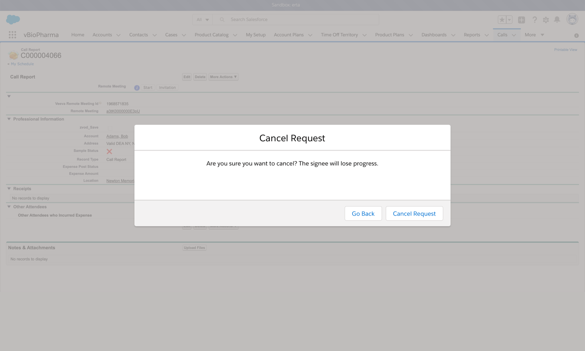Image resolution: width=585 pixels, height=351 pixels.
Task: Expand the Accounts tab dropdown chevron
Action: (118, 35)
